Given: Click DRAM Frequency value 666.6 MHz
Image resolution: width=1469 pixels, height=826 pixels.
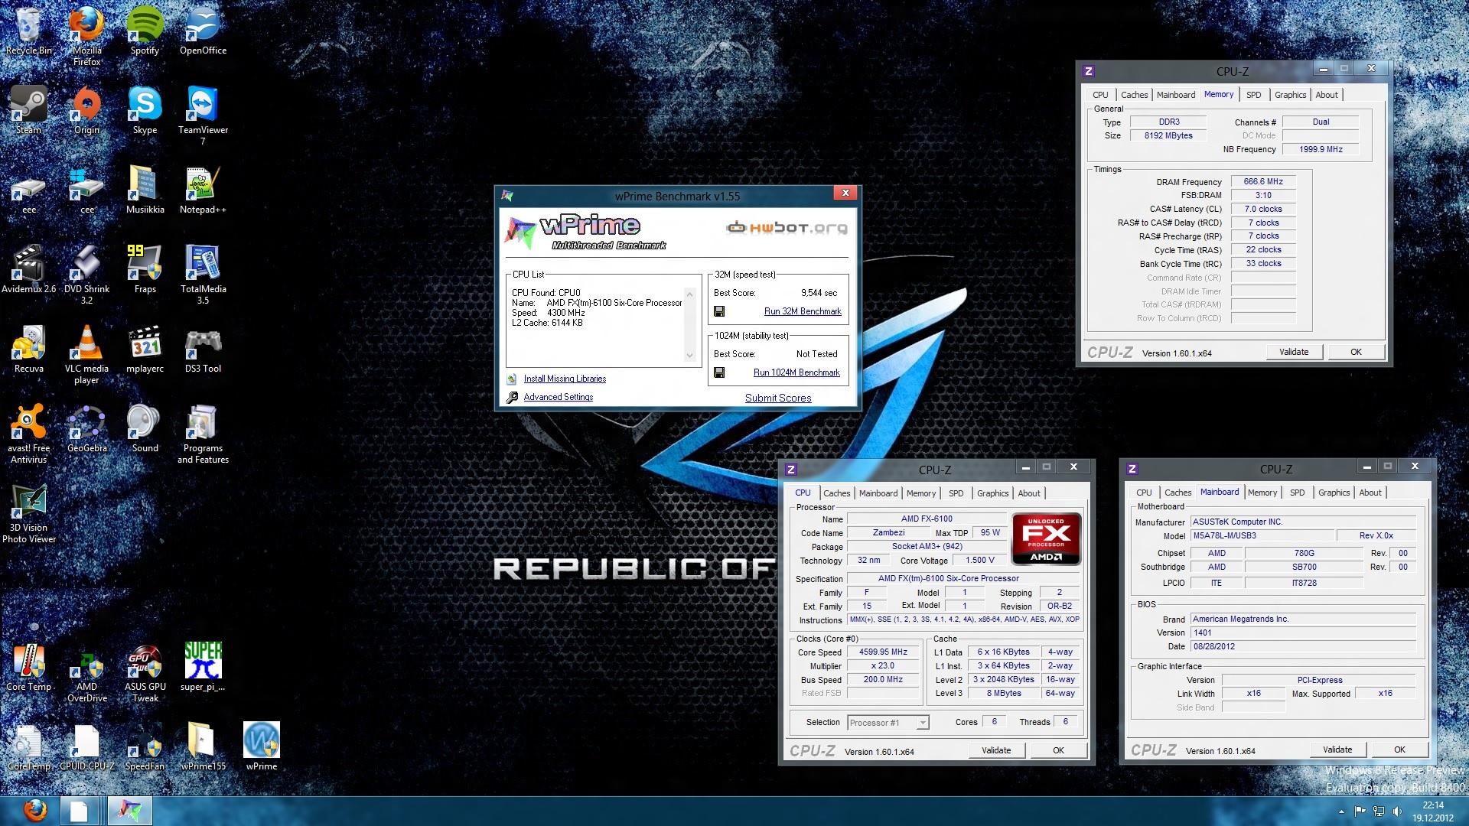Looking at the screenshot, I should [x=1263, y=182].
